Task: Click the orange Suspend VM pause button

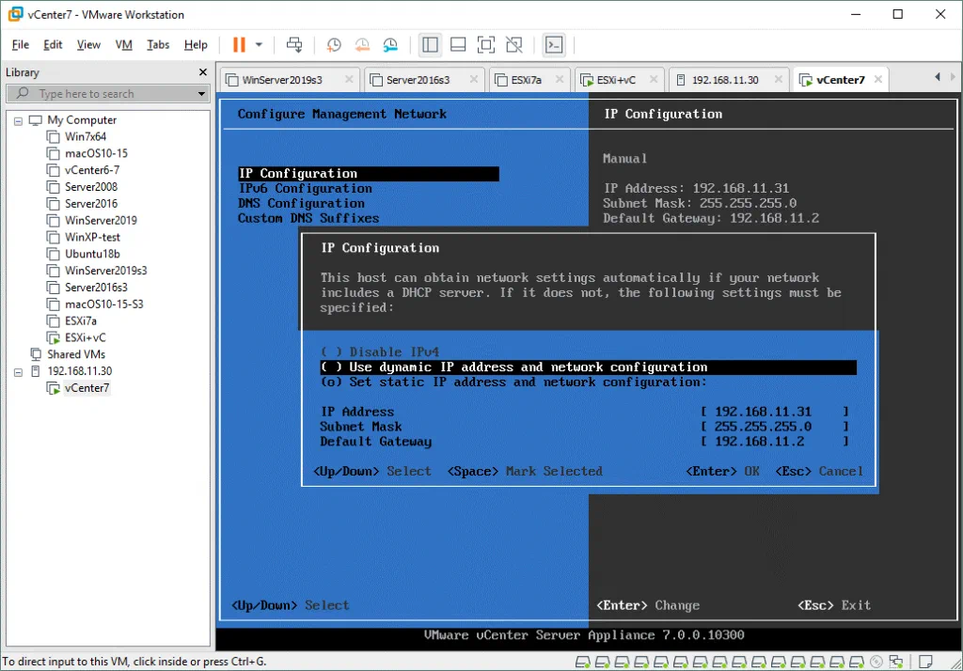Action: tap(239, 44)
